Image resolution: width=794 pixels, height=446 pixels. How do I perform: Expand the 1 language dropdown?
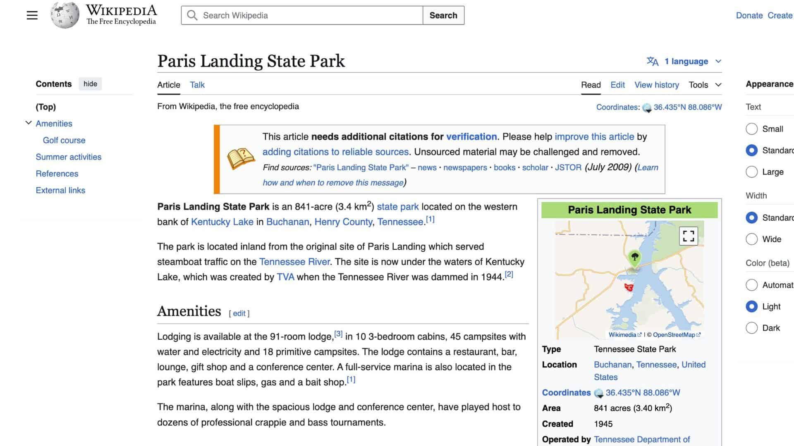pyautogui.click(x=684, y=61)
